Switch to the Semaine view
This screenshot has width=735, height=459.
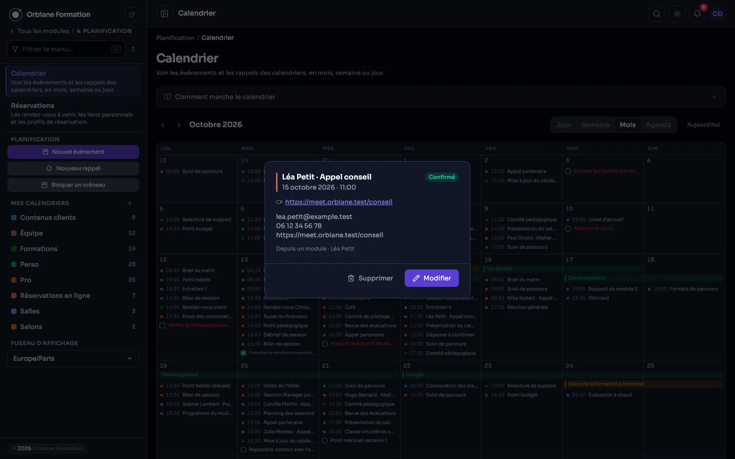[595, 125]
